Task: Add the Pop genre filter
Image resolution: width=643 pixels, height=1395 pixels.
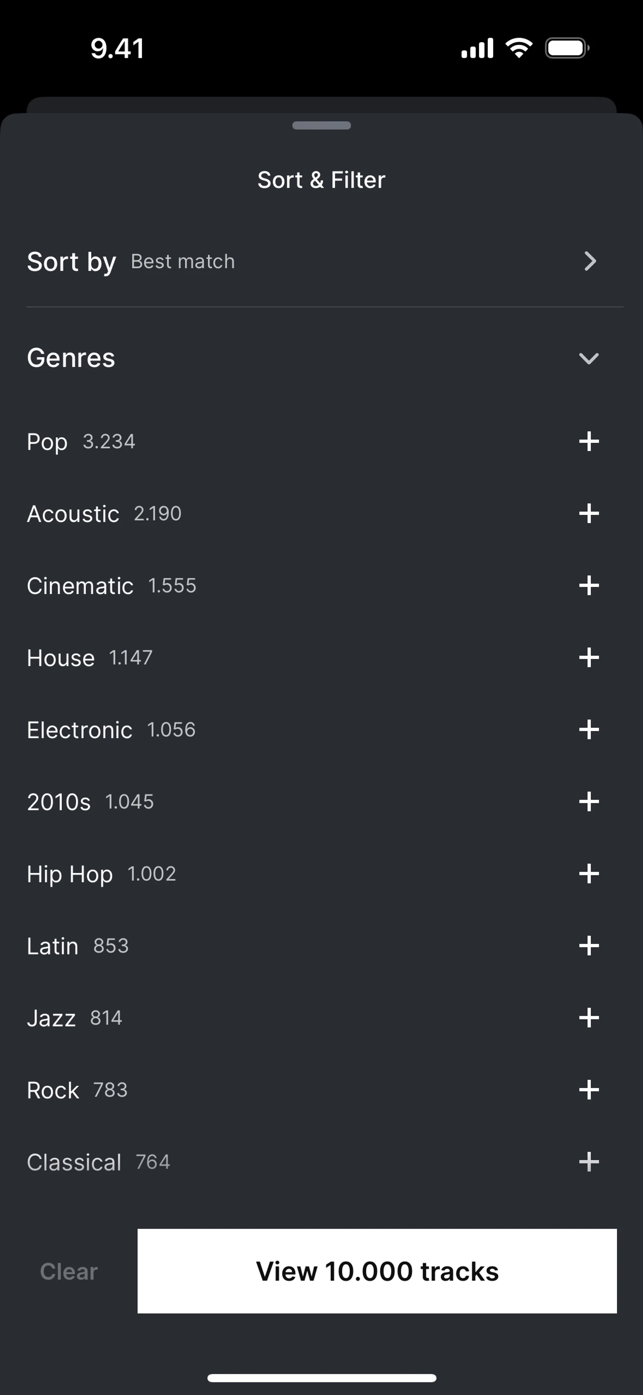Action: pos(588,441)
